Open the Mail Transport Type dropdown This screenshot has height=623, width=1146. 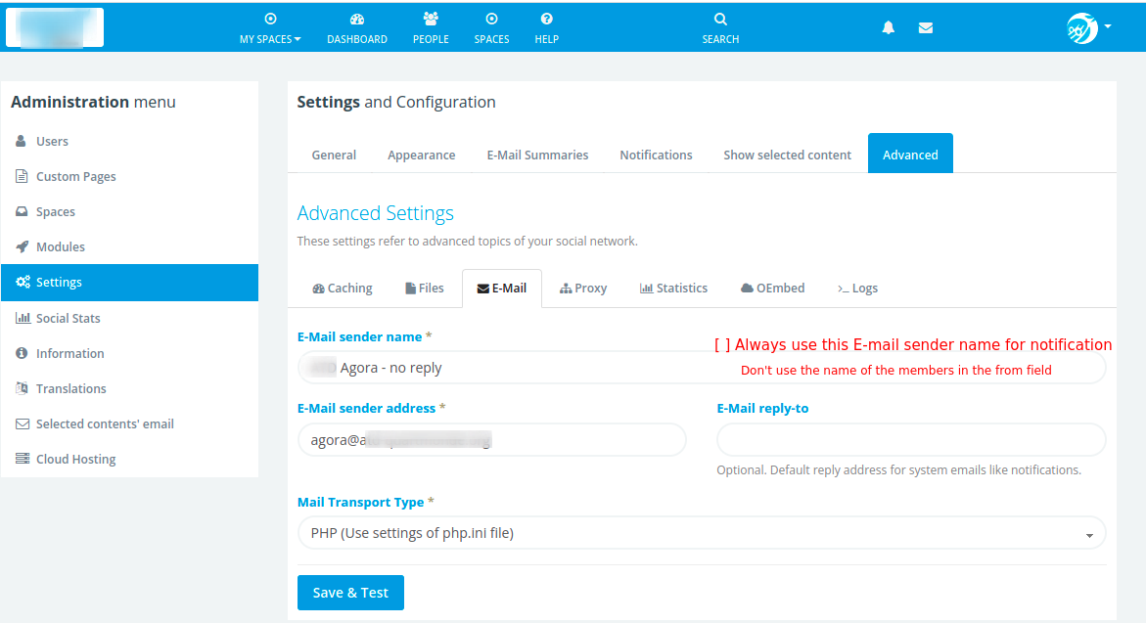[702, 533]
